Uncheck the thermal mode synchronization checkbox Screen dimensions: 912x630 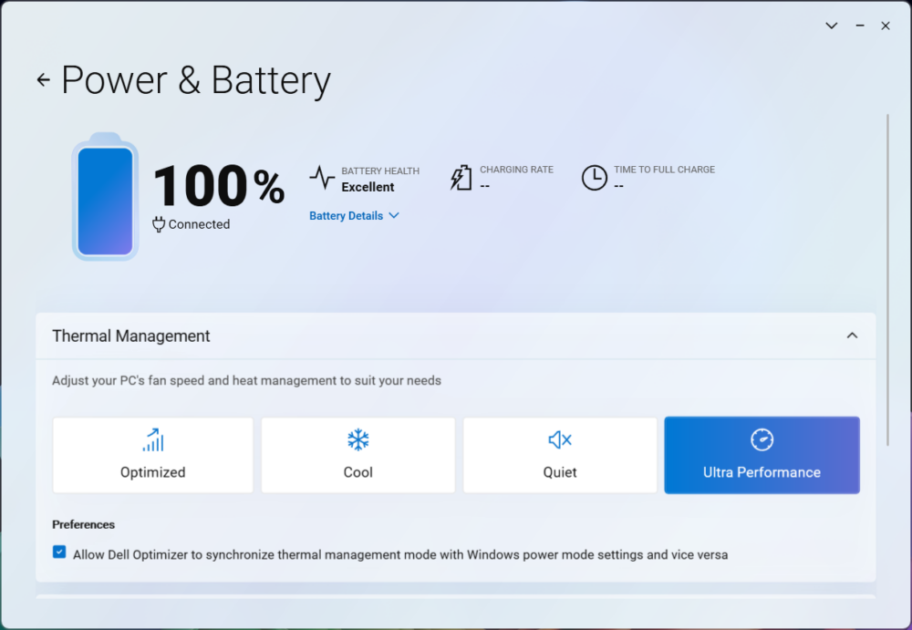click(x=59, y=553)
